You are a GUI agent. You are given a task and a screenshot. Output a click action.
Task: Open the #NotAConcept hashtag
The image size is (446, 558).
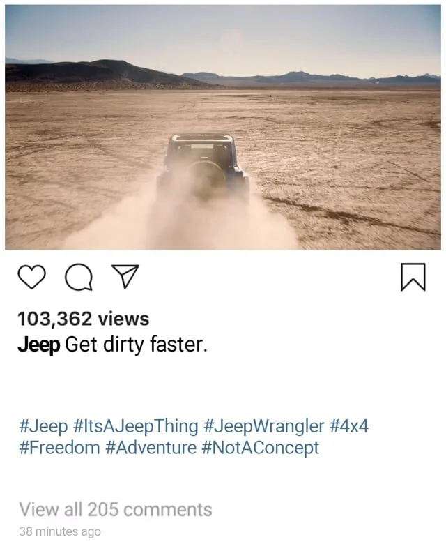[x=261, y=448]
